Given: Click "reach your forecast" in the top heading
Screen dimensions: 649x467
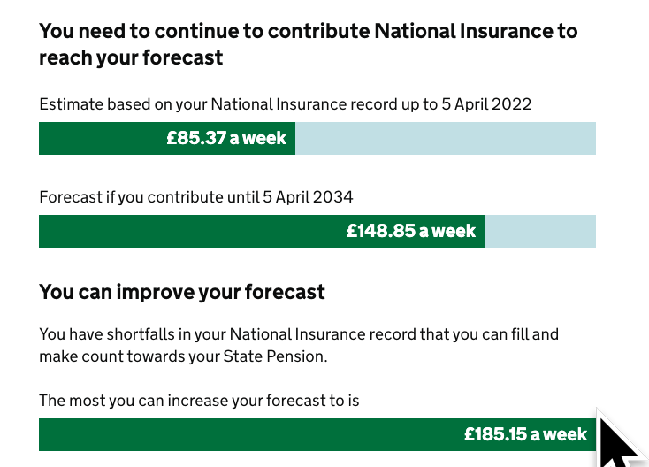Looking at the screenshot, I should [131, 58].
